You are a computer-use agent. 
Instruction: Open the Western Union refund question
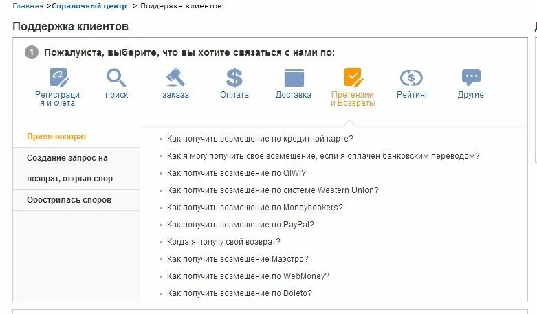tap(272, 190)
